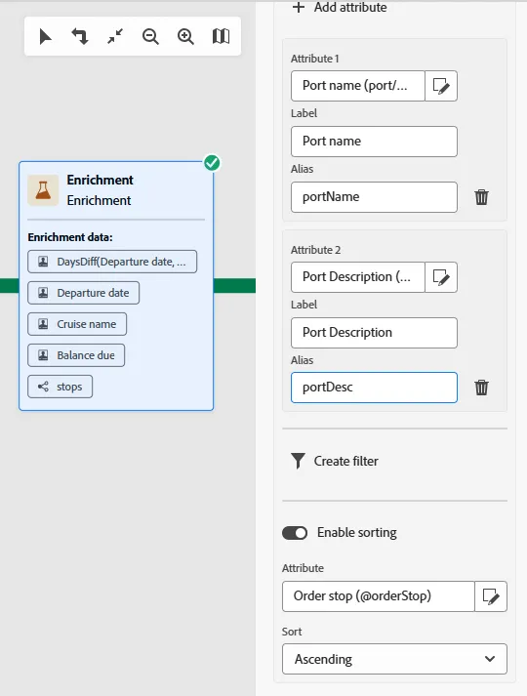The height and width of the screenshot is (696, 527).
Task: Select the DaysDiff(Departure date enrichment chip
Action: (x=112, y=262)
